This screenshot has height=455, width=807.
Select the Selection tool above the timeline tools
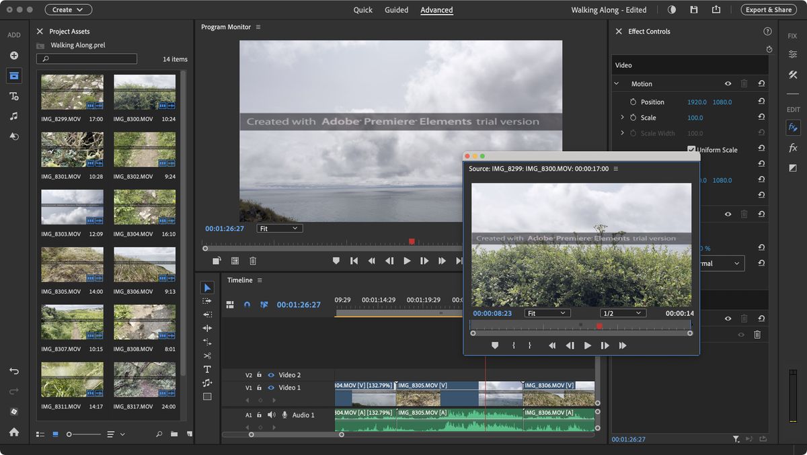207,287
